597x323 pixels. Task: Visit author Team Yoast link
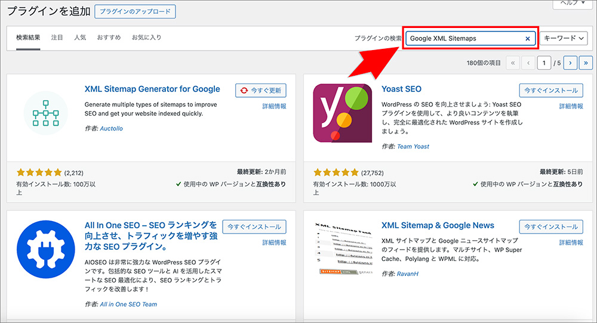(413, 146)
